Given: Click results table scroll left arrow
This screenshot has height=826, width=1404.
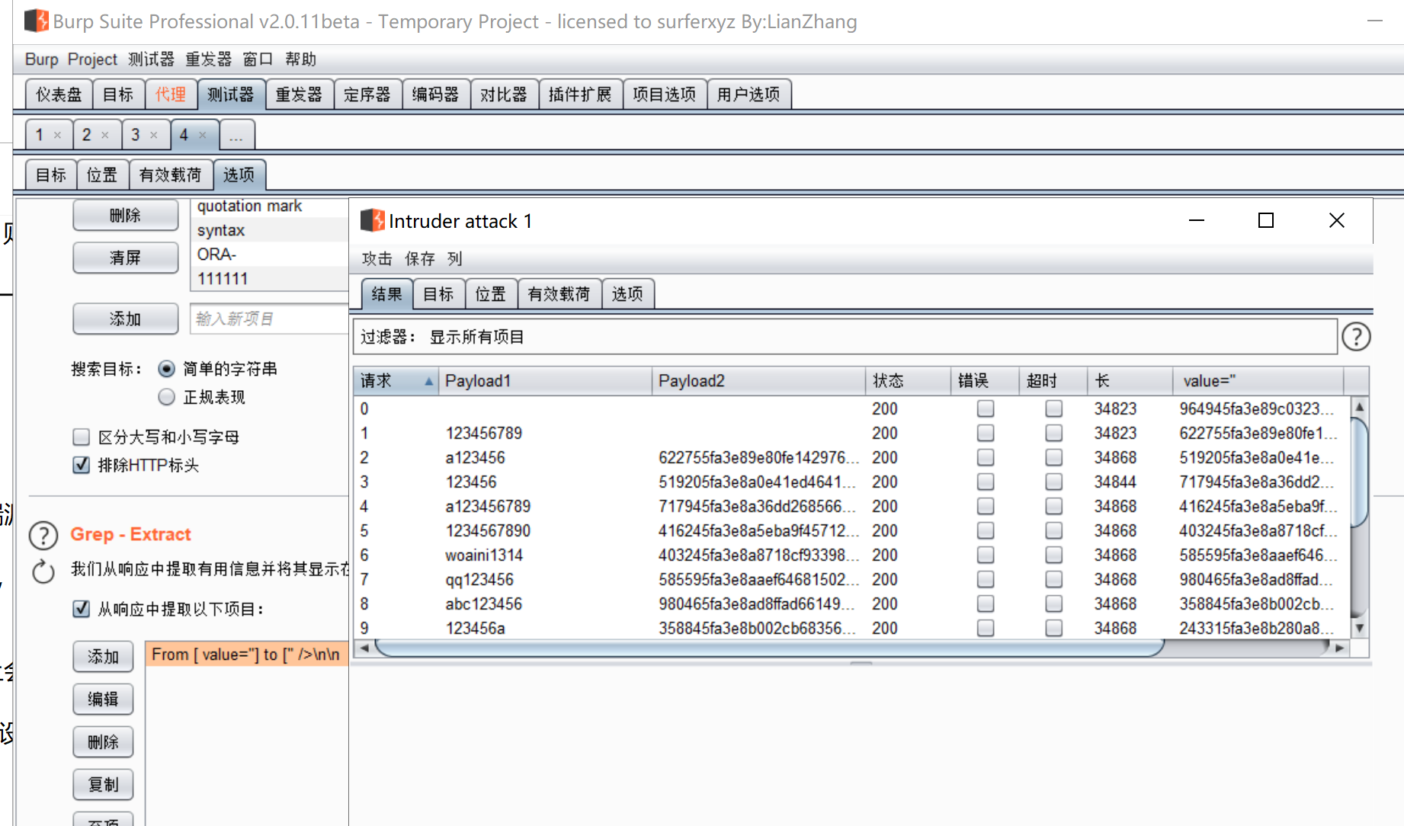Looking at the screenshot, I should pos(364,648).
